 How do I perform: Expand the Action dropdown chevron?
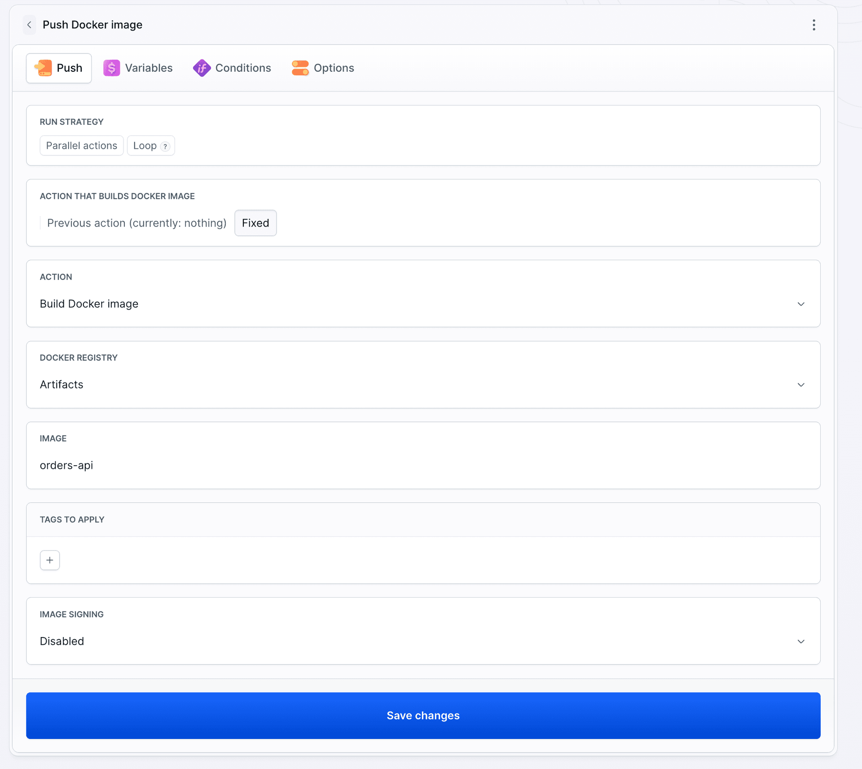pyautogui.click(x=800, y=304)
